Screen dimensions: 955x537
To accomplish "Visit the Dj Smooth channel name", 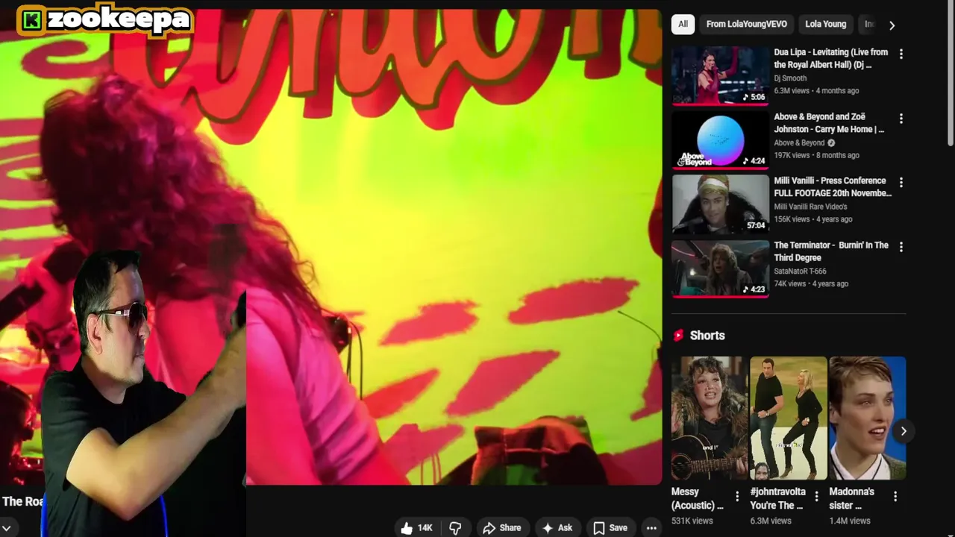I will coord(790,78).
